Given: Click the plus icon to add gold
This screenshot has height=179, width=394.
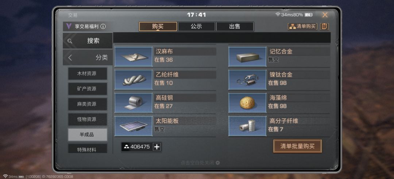Looking at the screenshot, I should coord(157,147).
